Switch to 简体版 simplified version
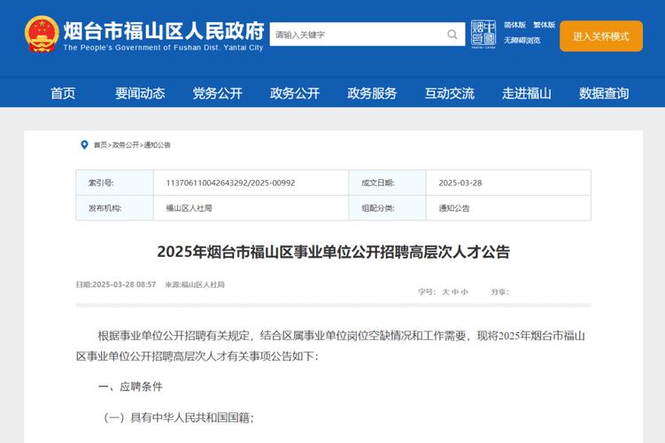665x443 pixels. [514, 25]
